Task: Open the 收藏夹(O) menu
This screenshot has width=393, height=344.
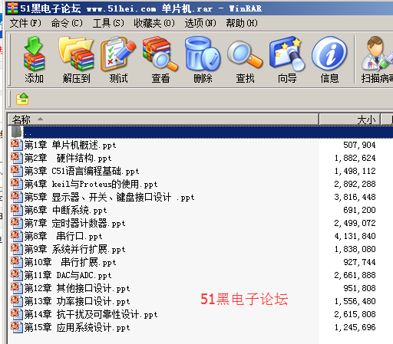Action: pos(154,23)
